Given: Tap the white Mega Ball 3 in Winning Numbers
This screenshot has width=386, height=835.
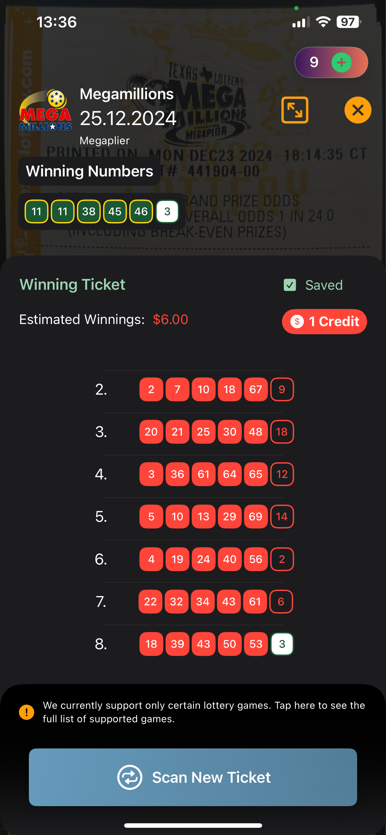Looking at the screenshot, I should click(167, 211).
